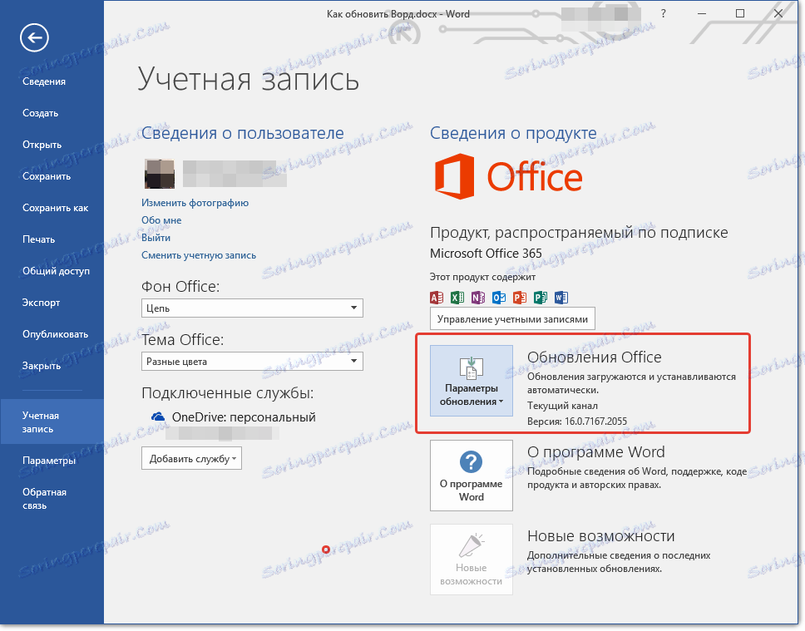This screenshot has width=805, height=631.
Task: Open the Параметры обновления menu button
Action: 472,381
